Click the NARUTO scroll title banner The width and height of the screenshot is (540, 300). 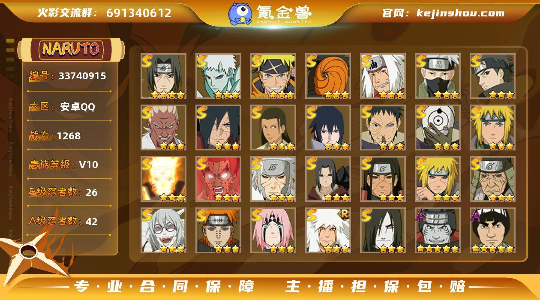point(71,49)
